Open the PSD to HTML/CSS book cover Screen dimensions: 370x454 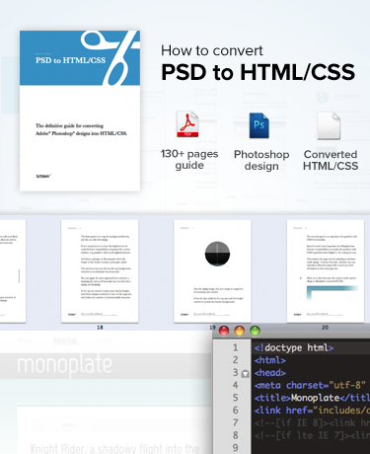[80, 111]
